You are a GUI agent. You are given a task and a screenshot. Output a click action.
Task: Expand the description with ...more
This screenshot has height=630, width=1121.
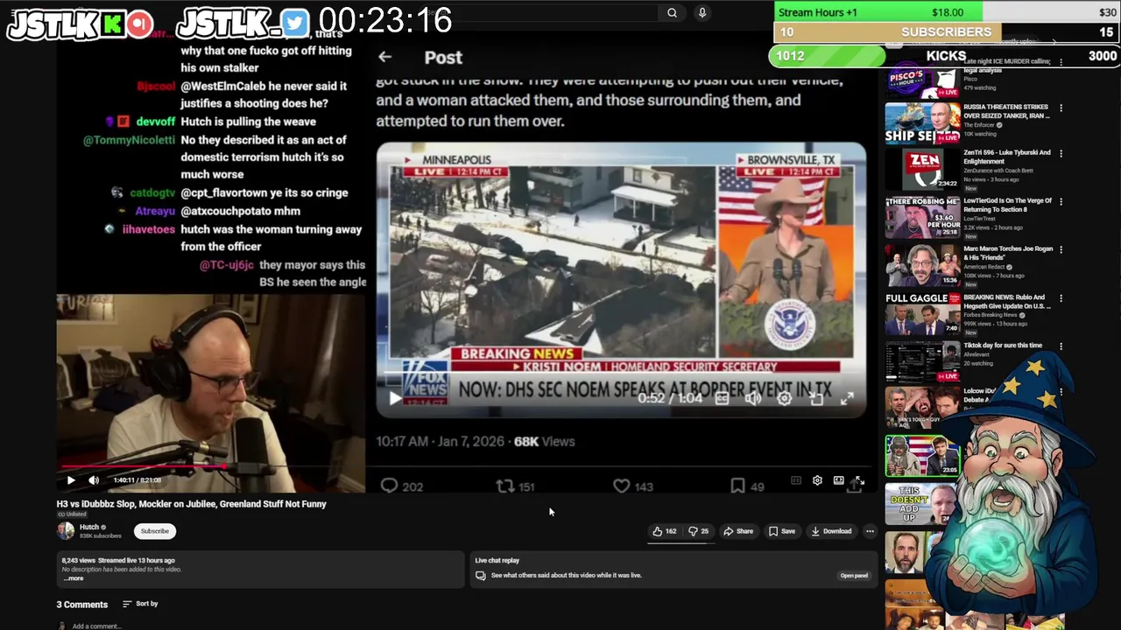coord(74,578)
